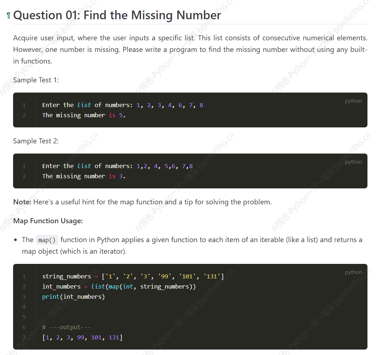The width and height of the screenshot is (378, 355).
Task: Click the int_numbers list(map(...)) code line
Action: tap(119, 286)
